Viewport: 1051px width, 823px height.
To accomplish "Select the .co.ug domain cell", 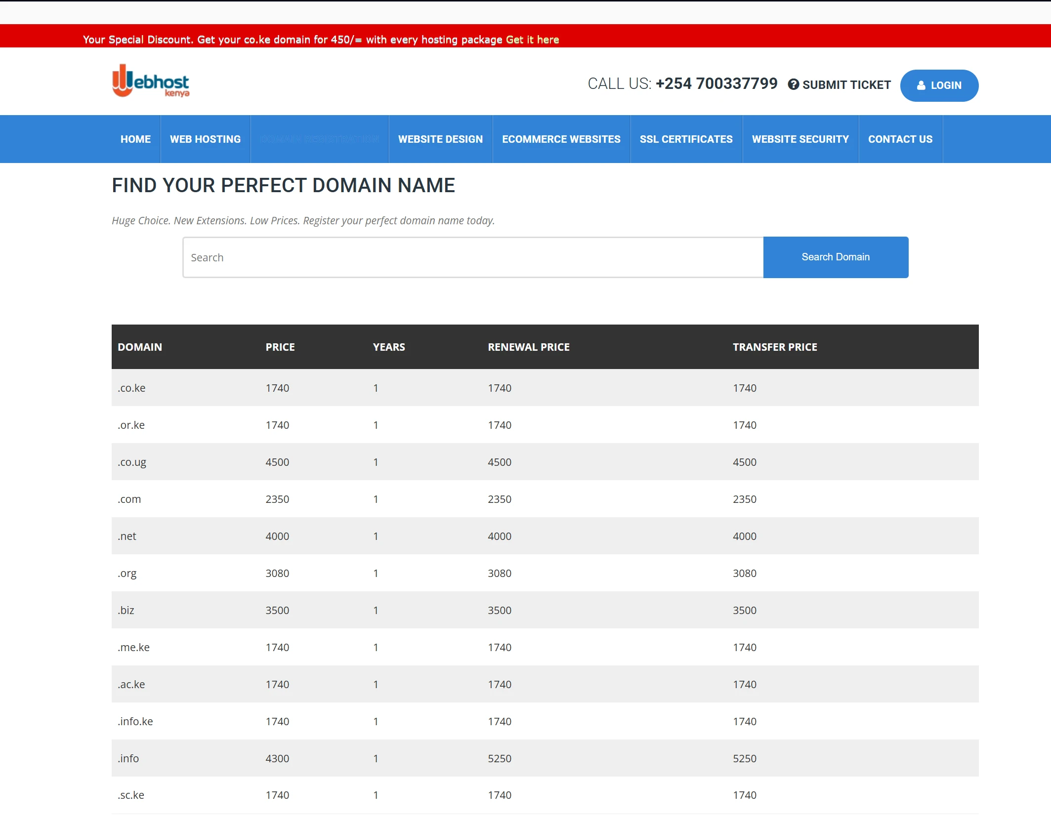I will 132,462.
